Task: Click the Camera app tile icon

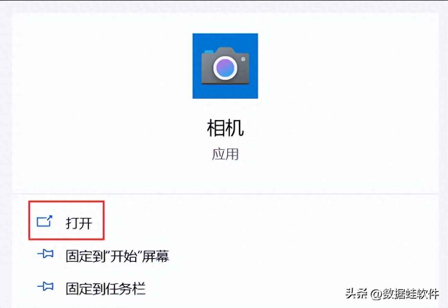Action: click(225, 66)
